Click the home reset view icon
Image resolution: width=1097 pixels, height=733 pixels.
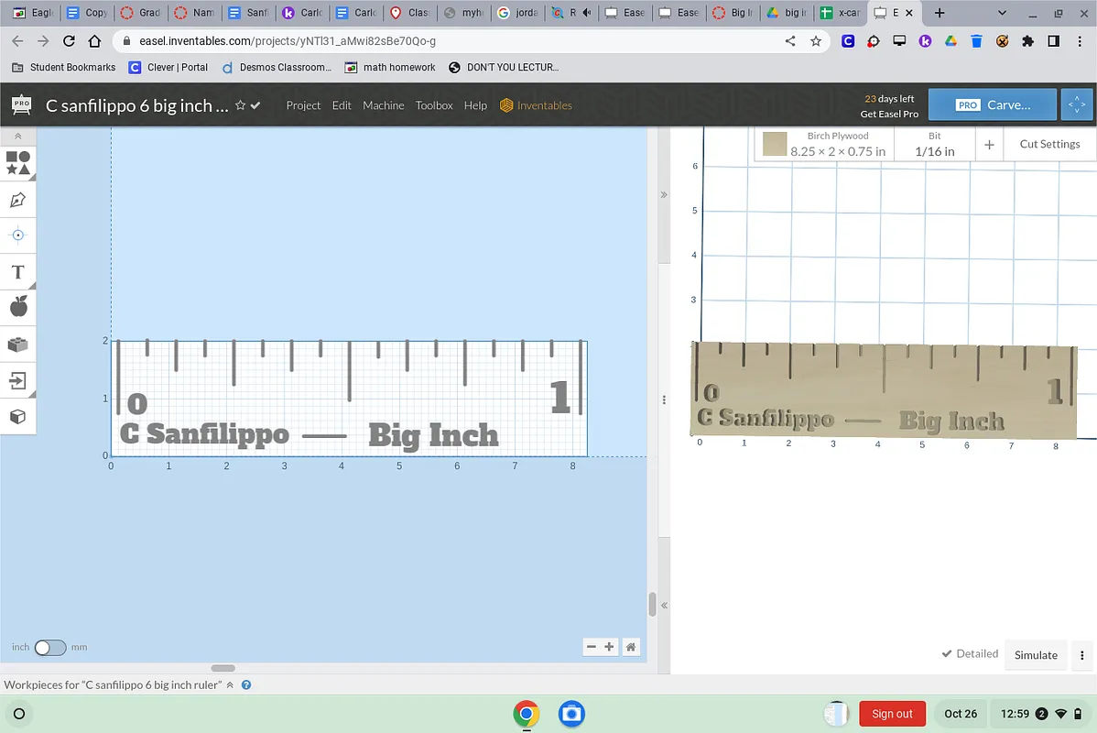[x=631, y=647]
